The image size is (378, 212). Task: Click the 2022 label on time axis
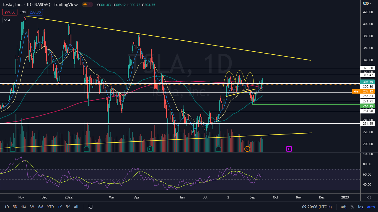69,198
